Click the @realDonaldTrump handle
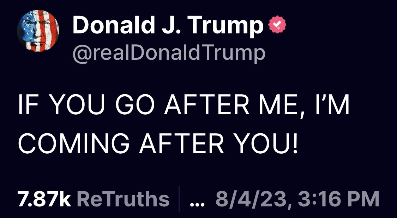397x218 pixels. point(168,52)
